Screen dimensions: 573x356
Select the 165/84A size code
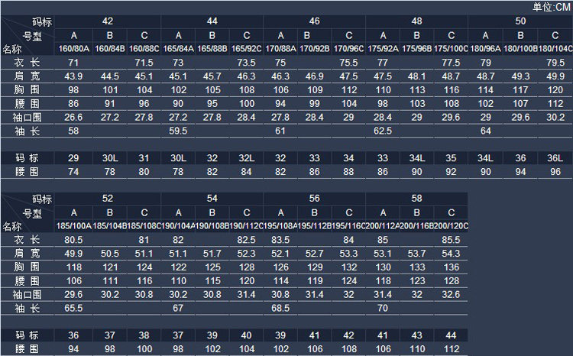[178, 49]
